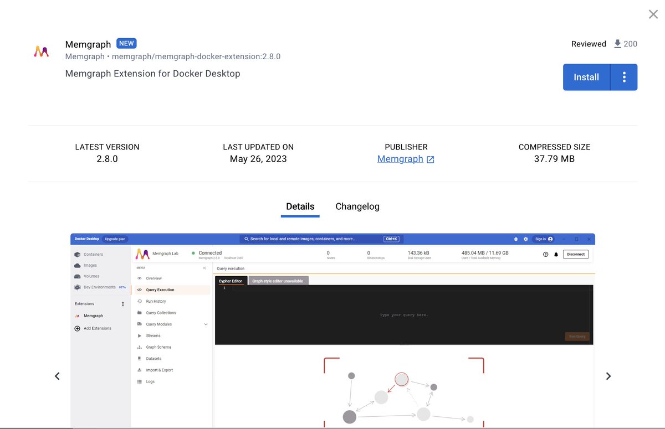Screen dimensions: 665x429
Task: Click the Docker Desktop search bar
Action: [321, 239]
